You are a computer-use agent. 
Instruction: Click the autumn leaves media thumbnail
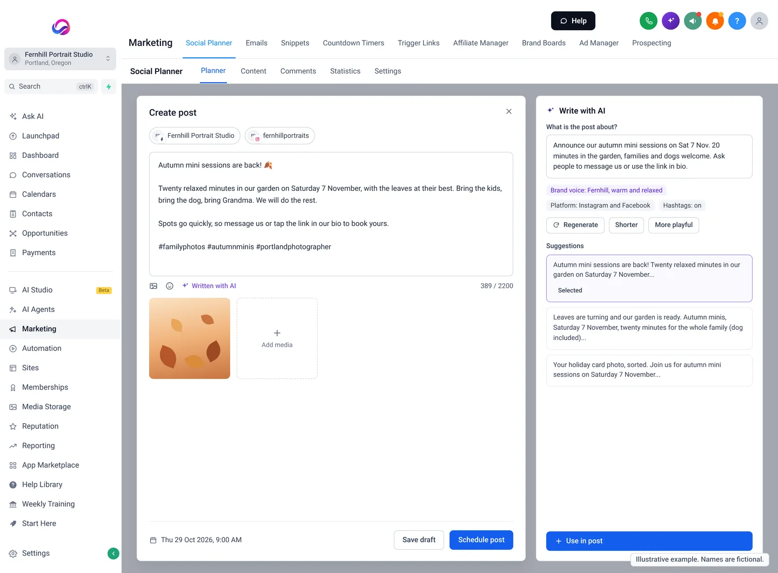(x=190, y=338)
